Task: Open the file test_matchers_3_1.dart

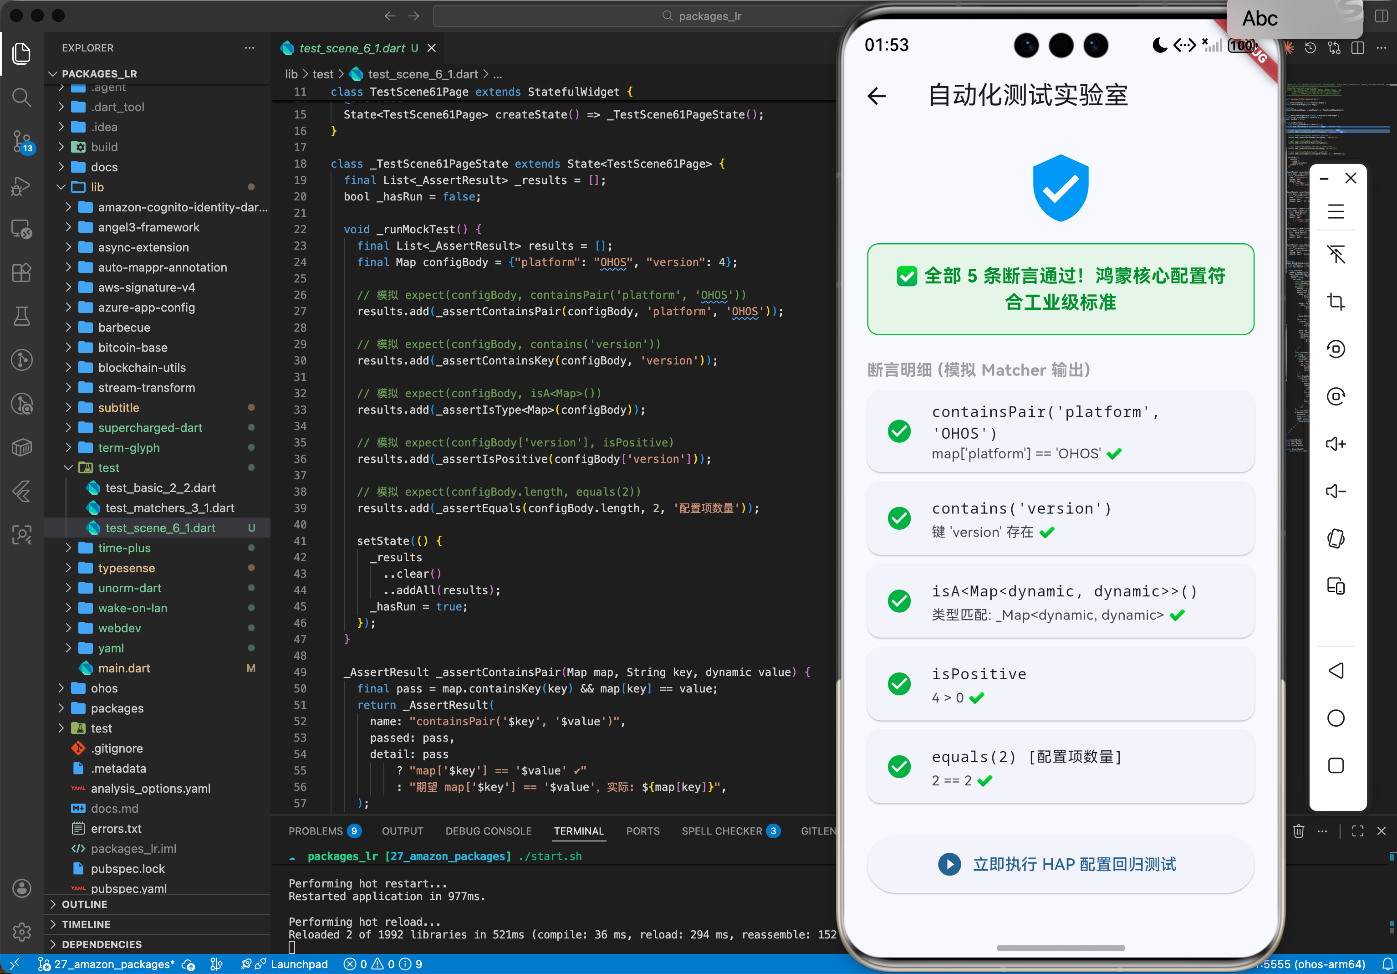Action: coord(168,508)
